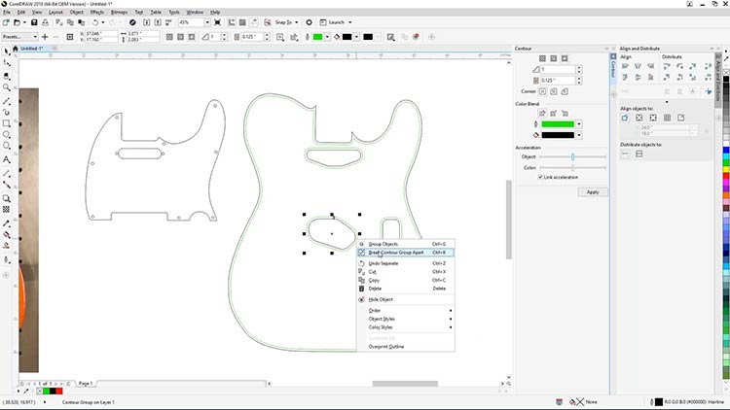Select the Polygon tool
730x410 pixels.
point(6,146)
